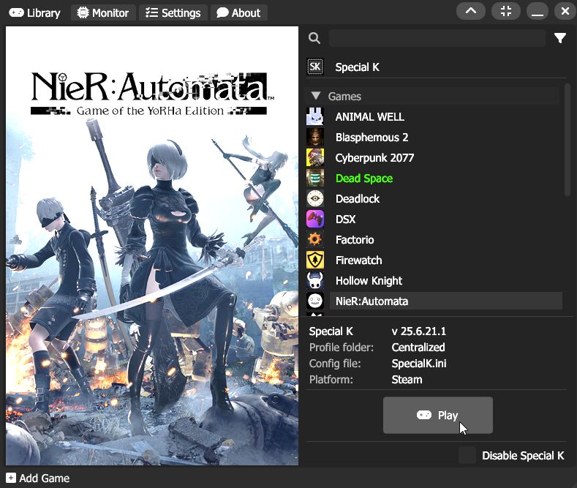Open the filter funnel menu

coord(560,38)
